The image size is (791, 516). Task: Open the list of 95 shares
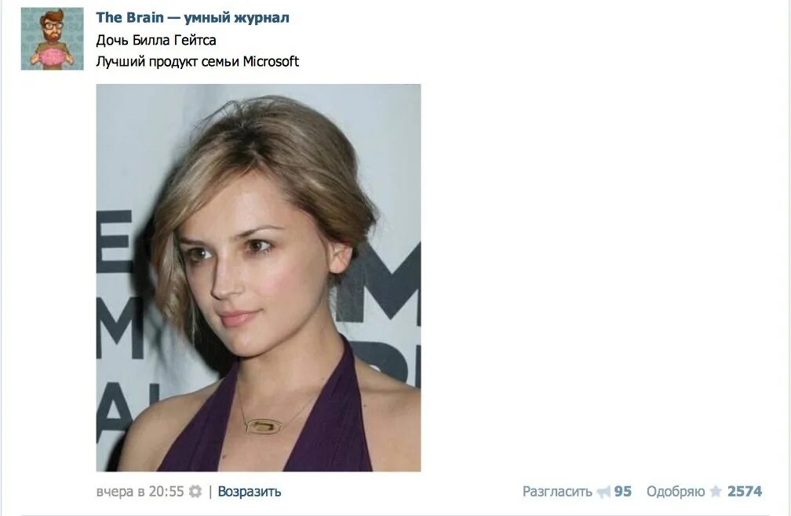pos(623,492)
